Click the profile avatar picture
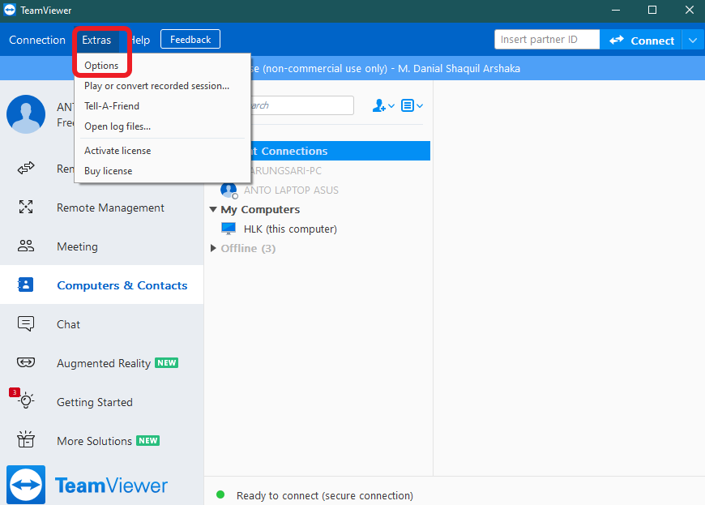The image size is (705, 505). tap(25, 114)
